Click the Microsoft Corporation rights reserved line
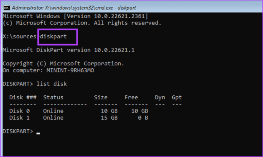Screen dimensions: 263x157 (82, 23)
